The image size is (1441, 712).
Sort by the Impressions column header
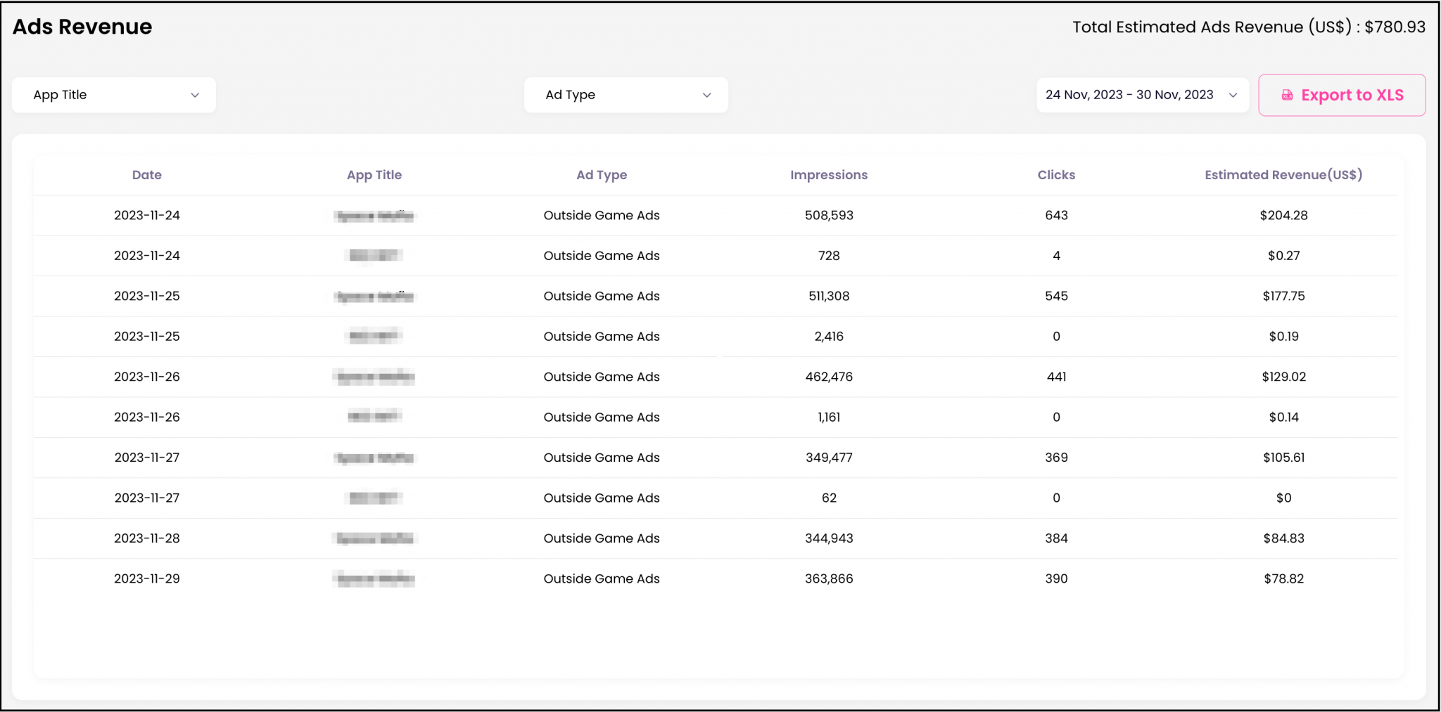[x=828, y=175]
